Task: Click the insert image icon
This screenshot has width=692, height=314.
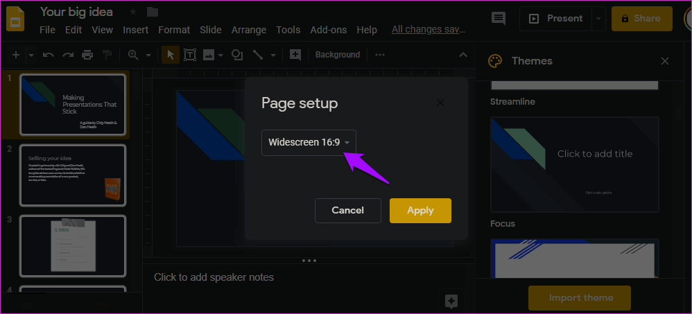Action: [209, 55]
